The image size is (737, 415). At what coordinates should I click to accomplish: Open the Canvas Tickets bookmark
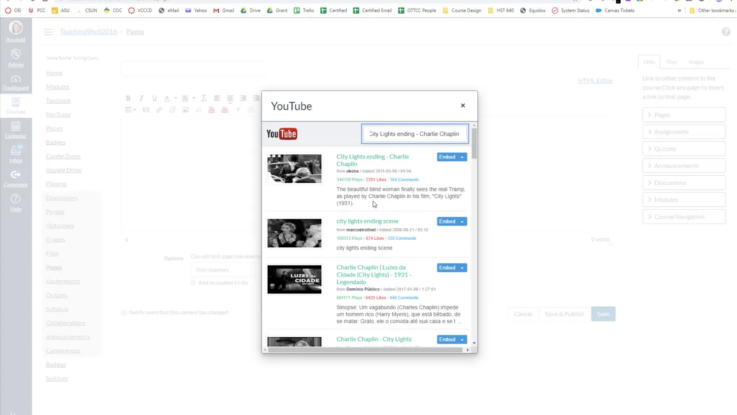pyautogui.click(x=615, y=10)
